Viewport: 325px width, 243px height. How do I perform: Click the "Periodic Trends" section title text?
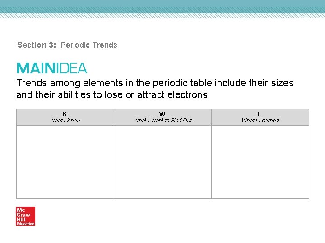[89, 45]
